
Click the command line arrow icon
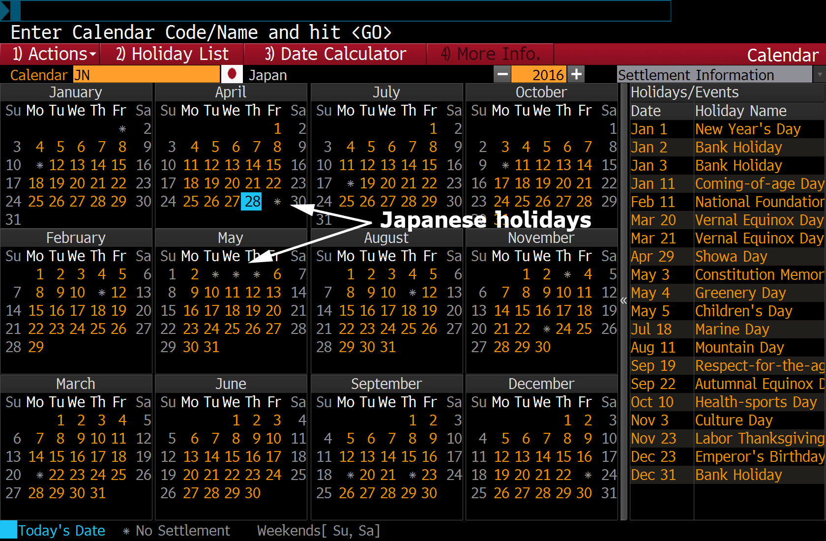pyautogui.click(x=5, y=10)
